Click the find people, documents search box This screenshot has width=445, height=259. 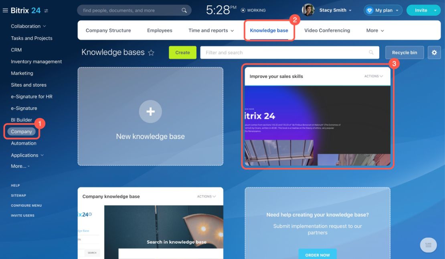[x=134, y=10]
